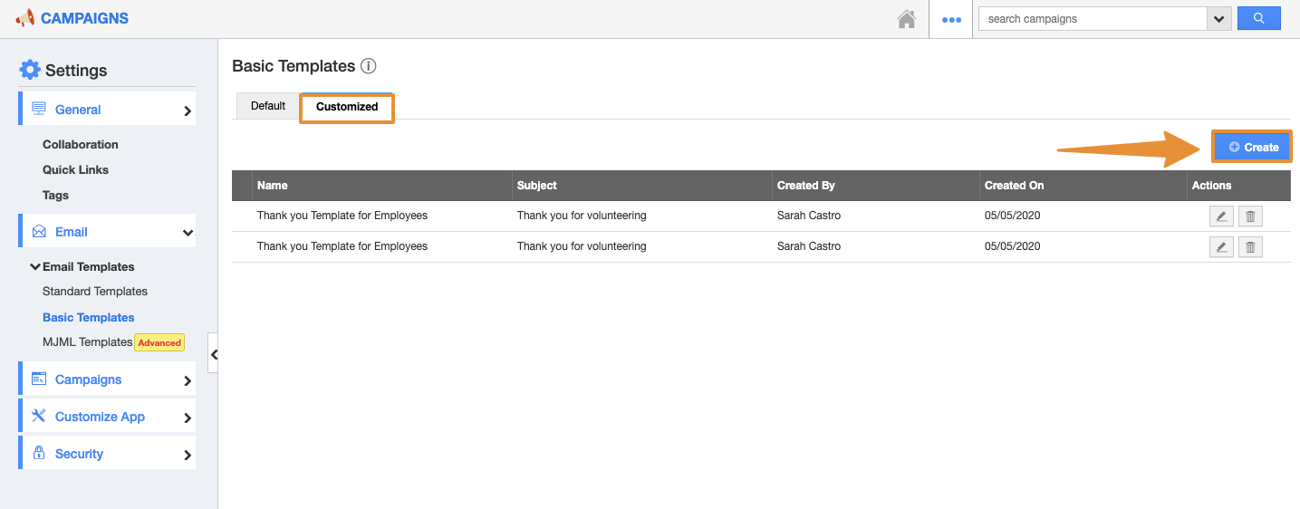The width and height of the screenshot is (1300, 509).
Task: Switch to the Default tab
Action: point(268,106)
